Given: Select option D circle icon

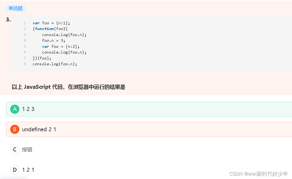Looking at the screenshot, I should (x=15, y=170).
